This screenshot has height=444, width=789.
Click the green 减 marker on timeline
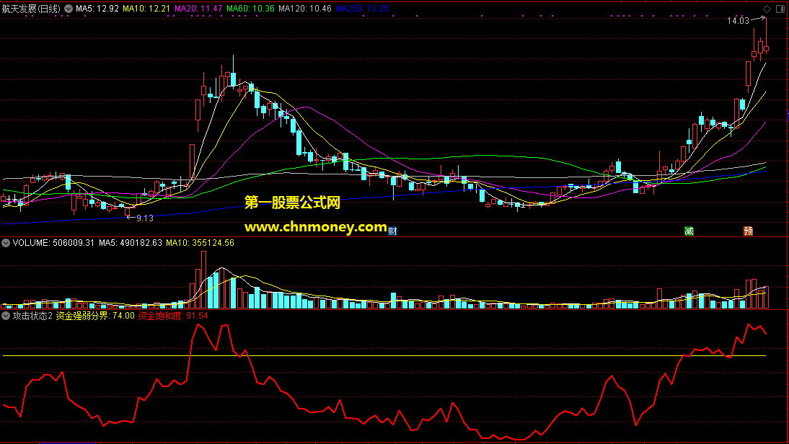coord(689,231)
